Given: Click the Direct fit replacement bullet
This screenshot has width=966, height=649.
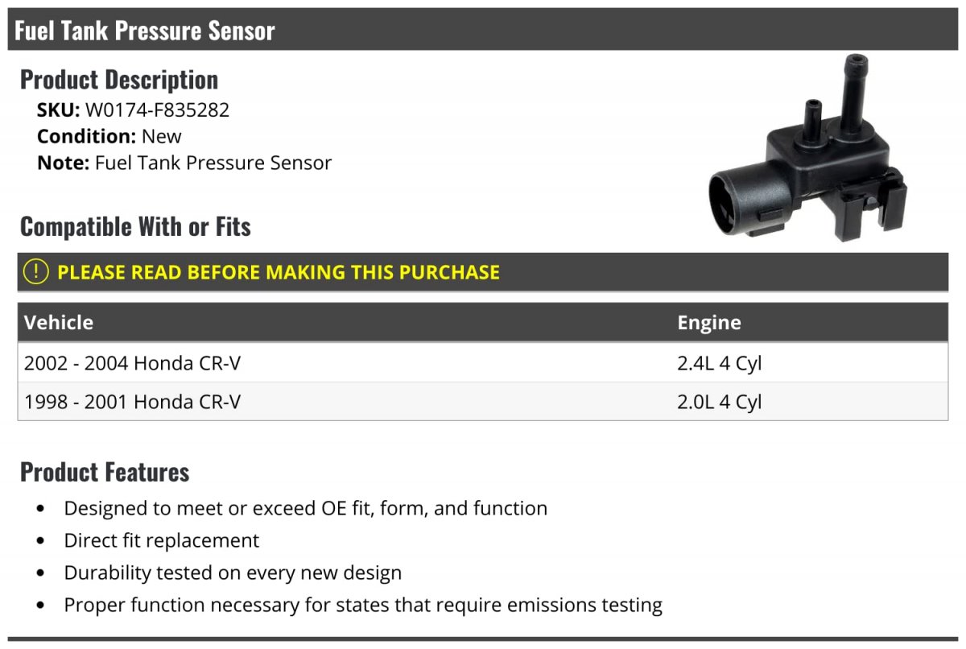Looking at the screenshot, I should [162, 540].
